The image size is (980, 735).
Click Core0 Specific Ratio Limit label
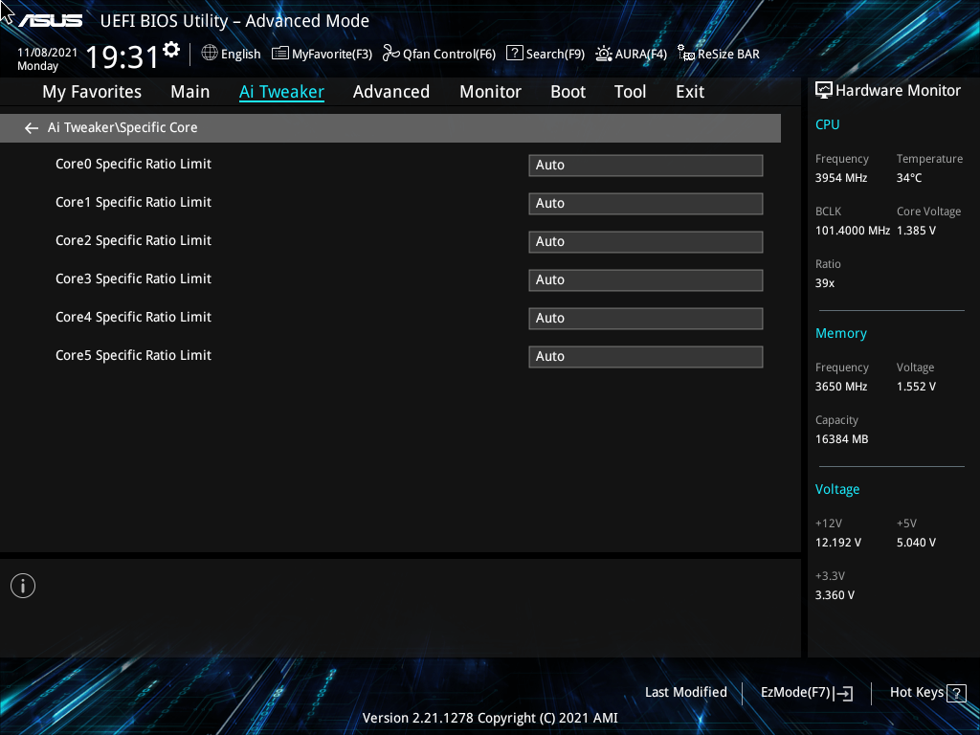coord(133,164)
